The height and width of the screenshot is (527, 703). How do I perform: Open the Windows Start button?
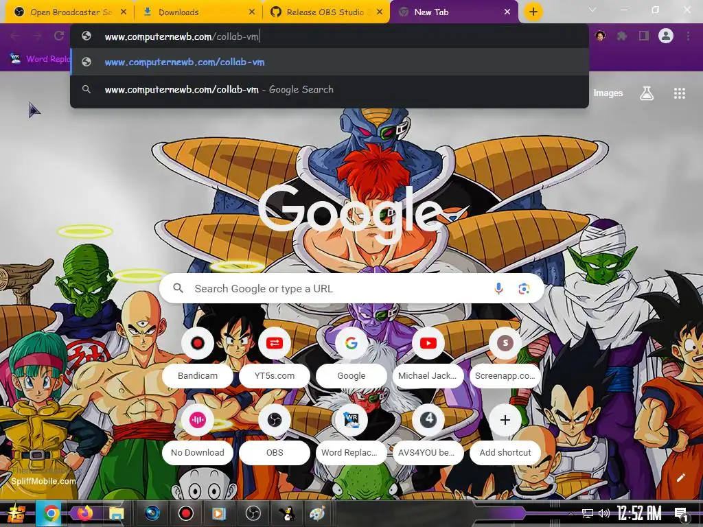(16, 513)
